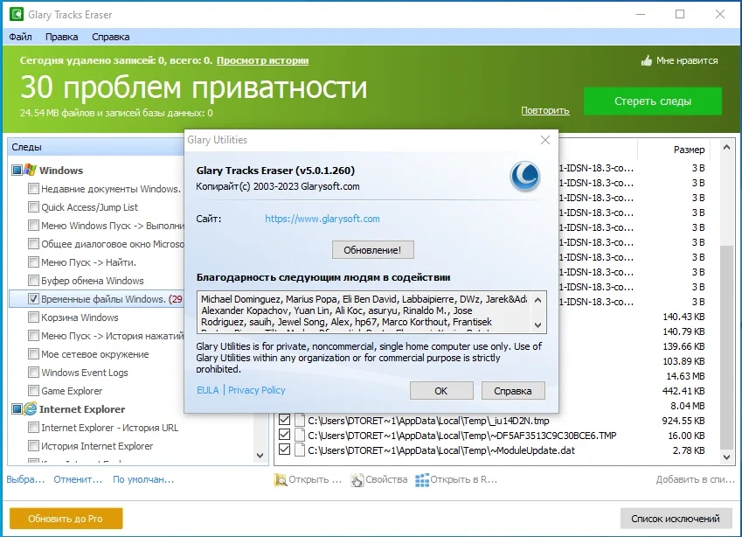This screenshot has height=537, width=742.
Task: Check Quick Access/Jump List
Action: pyautogui.click(x=33, y=207)
